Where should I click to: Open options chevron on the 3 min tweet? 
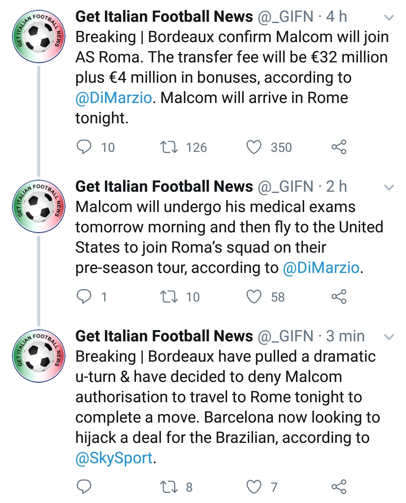pyautogui.click(x=389, y=337)
